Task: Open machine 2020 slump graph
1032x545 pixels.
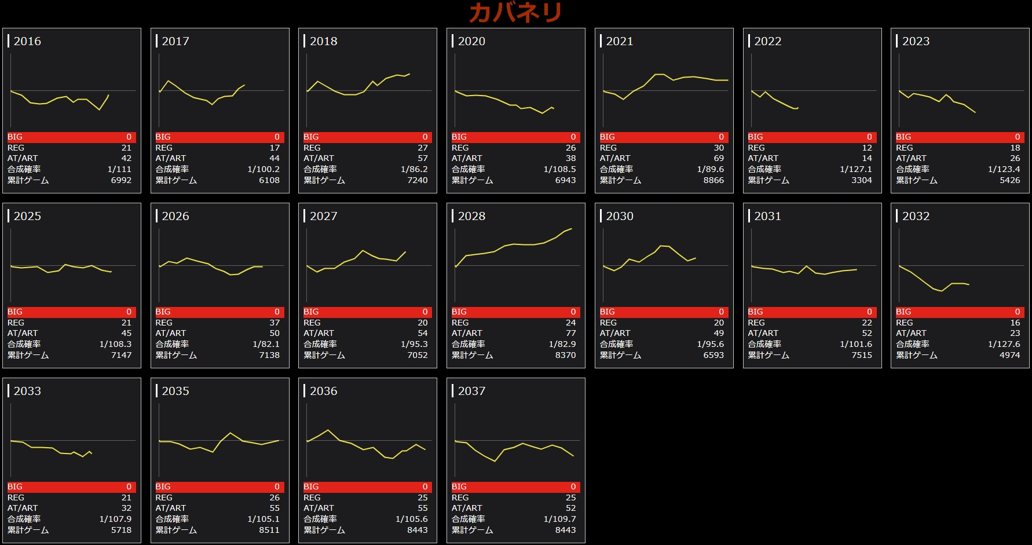Action: (517, 90)
